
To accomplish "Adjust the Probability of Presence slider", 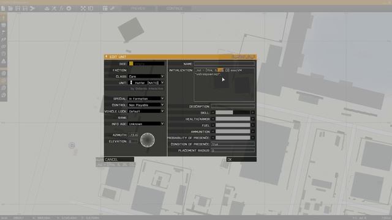I will pyautogui.click(x=233, y=137).
